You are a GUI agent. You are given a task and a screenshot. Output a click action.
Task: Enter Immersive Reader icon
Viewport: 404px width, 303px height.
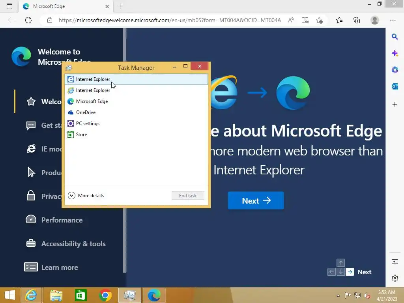point(305,20)
